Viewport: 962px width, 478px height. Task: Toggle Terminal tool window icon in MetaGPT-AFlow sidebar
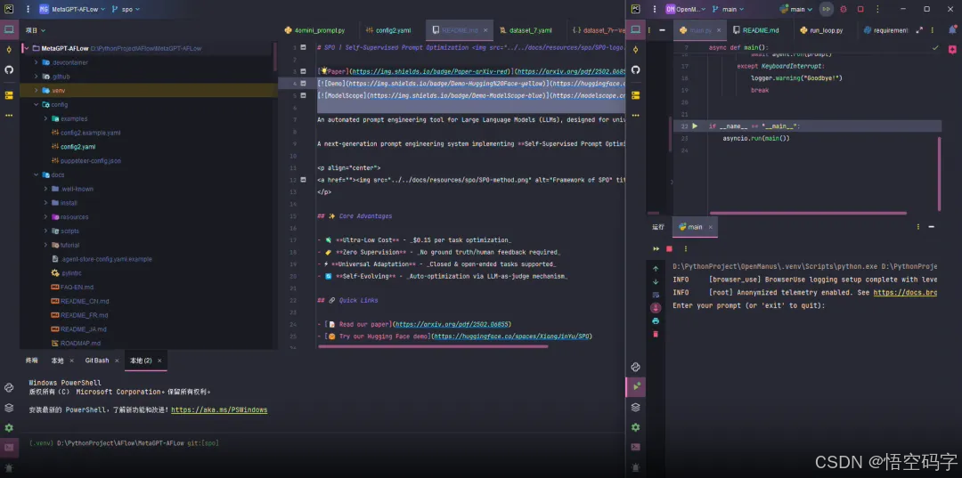tap(9, 448)
